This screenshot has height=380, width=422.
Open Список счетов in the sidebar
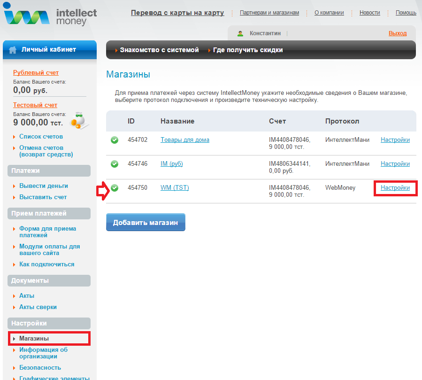coord(41,137)
